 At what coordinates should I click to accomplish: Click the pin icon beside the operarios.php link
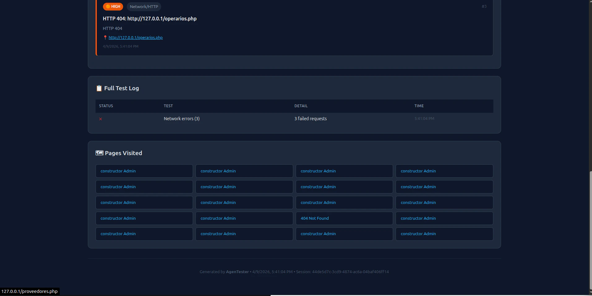105,37
